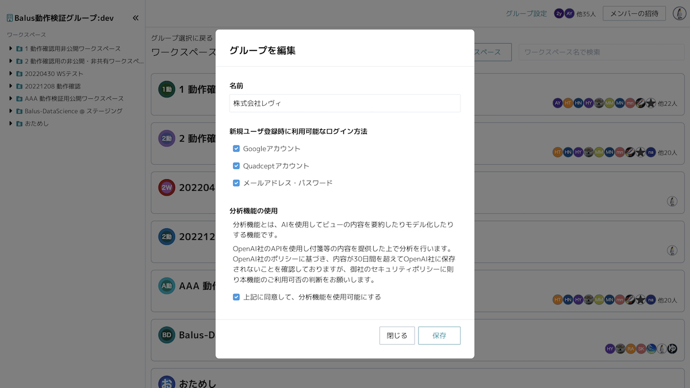Viewport: 690px width, 388px height.
Task: Click the HY avatar in the Balus-D card
Action: (610, 348)
